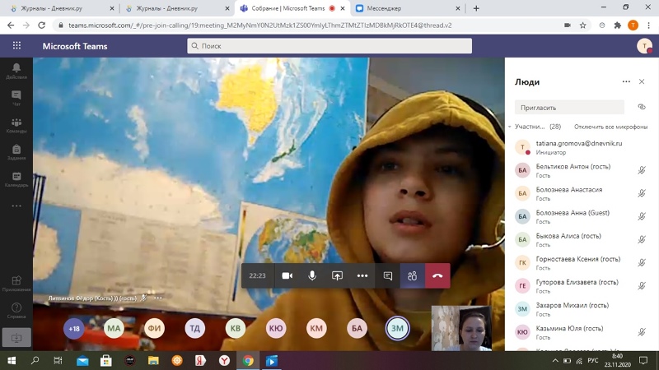Viewport: 659px width, 370px height.
Task: Click the Пригласить invite input field
Action: 570,107
